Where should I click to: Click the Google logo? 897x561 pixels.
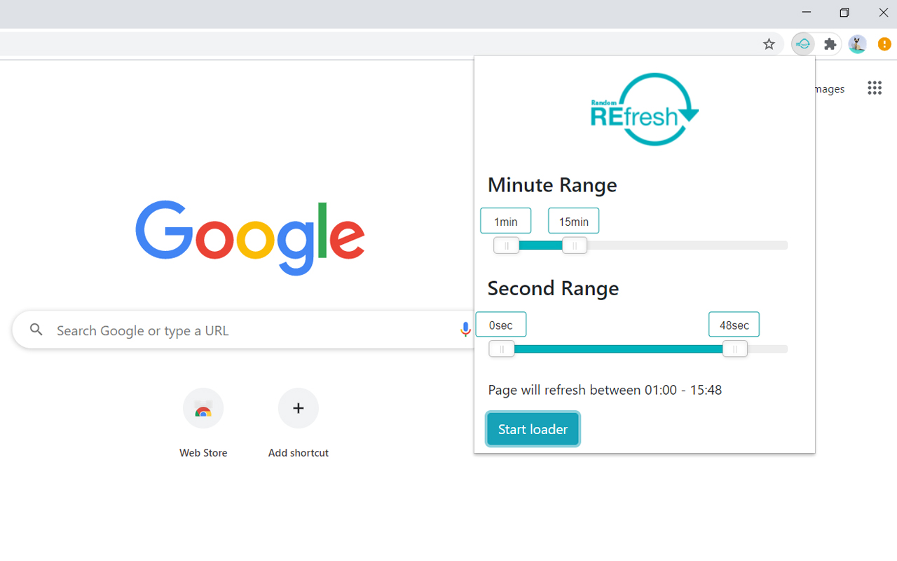click(249, 238)
